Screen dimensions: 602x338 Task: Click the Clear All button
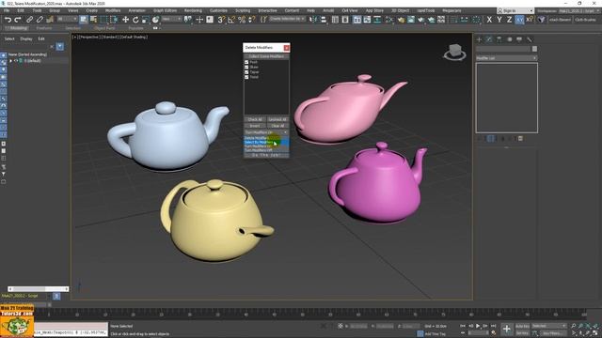coord(277,126)
